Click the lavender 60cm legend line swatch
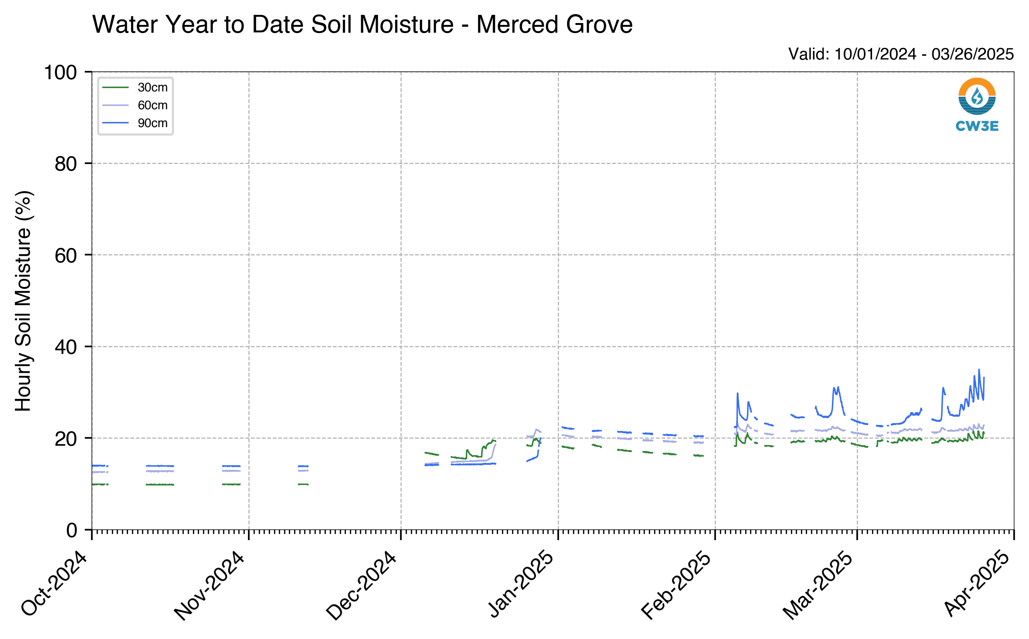1029x639 pixels. [x=115, y=105]
